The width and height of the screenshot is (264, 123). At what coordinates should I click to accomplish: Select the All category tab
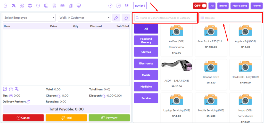pos(146,29)
